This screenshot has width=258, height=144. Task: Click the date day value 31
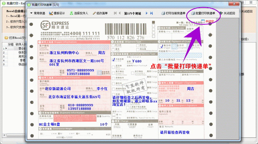pyautogui.click(x=178, y=101)
